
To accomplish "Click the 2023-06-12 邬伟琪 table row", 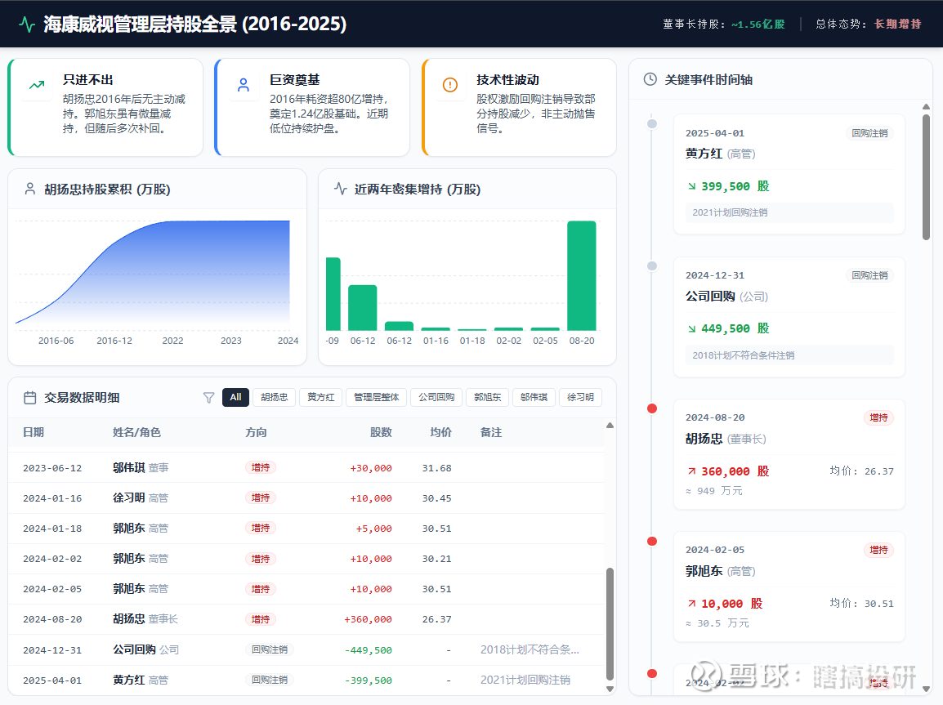I will 306,467.
